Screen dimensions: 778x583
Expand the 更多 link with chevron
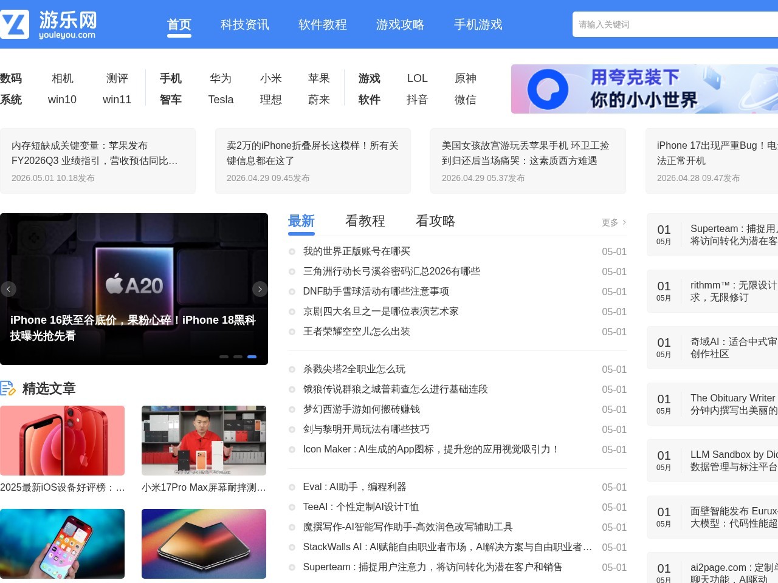click(x=614, y=222)
